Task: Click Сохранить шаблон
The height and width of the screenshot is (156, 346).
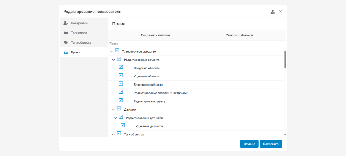Action: click(x=155, y=35)
